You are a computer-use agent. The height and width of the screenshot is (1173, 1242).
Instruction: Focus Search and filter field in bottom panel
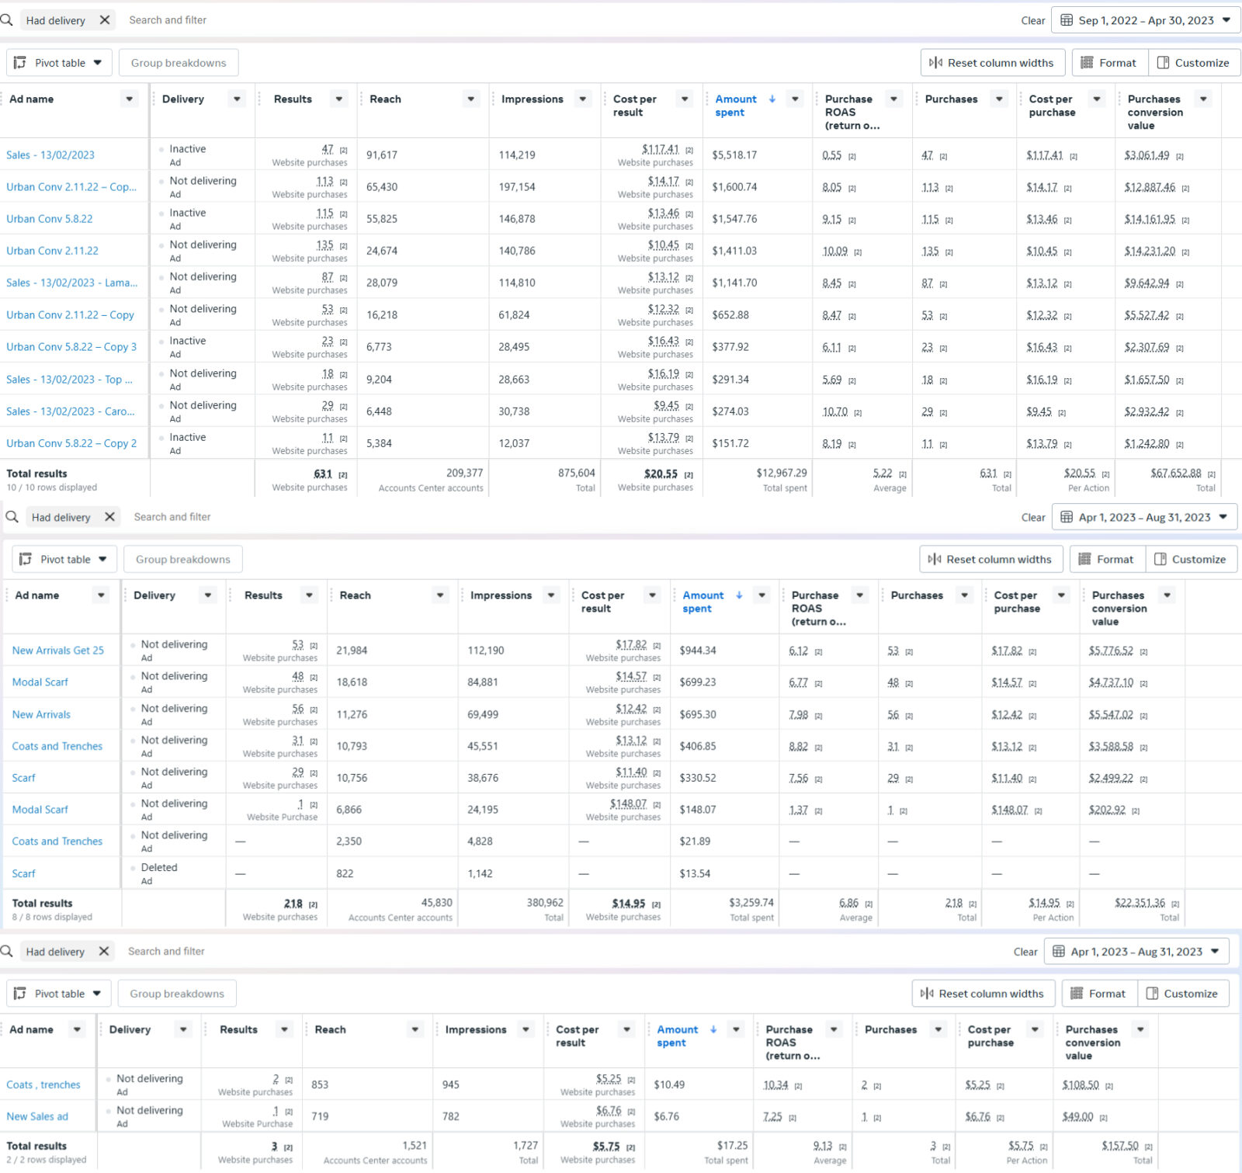coord(166,951)
